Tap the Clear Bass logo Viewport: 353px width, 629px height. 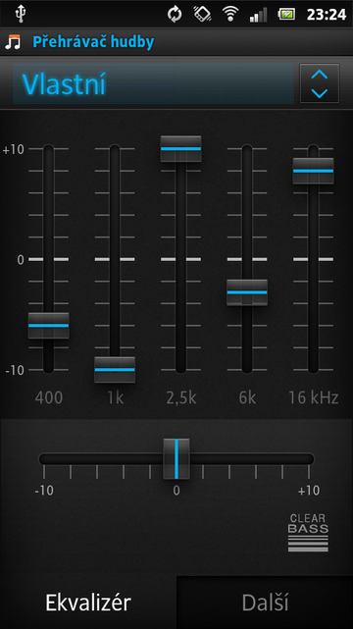click(x=308, y=532)
